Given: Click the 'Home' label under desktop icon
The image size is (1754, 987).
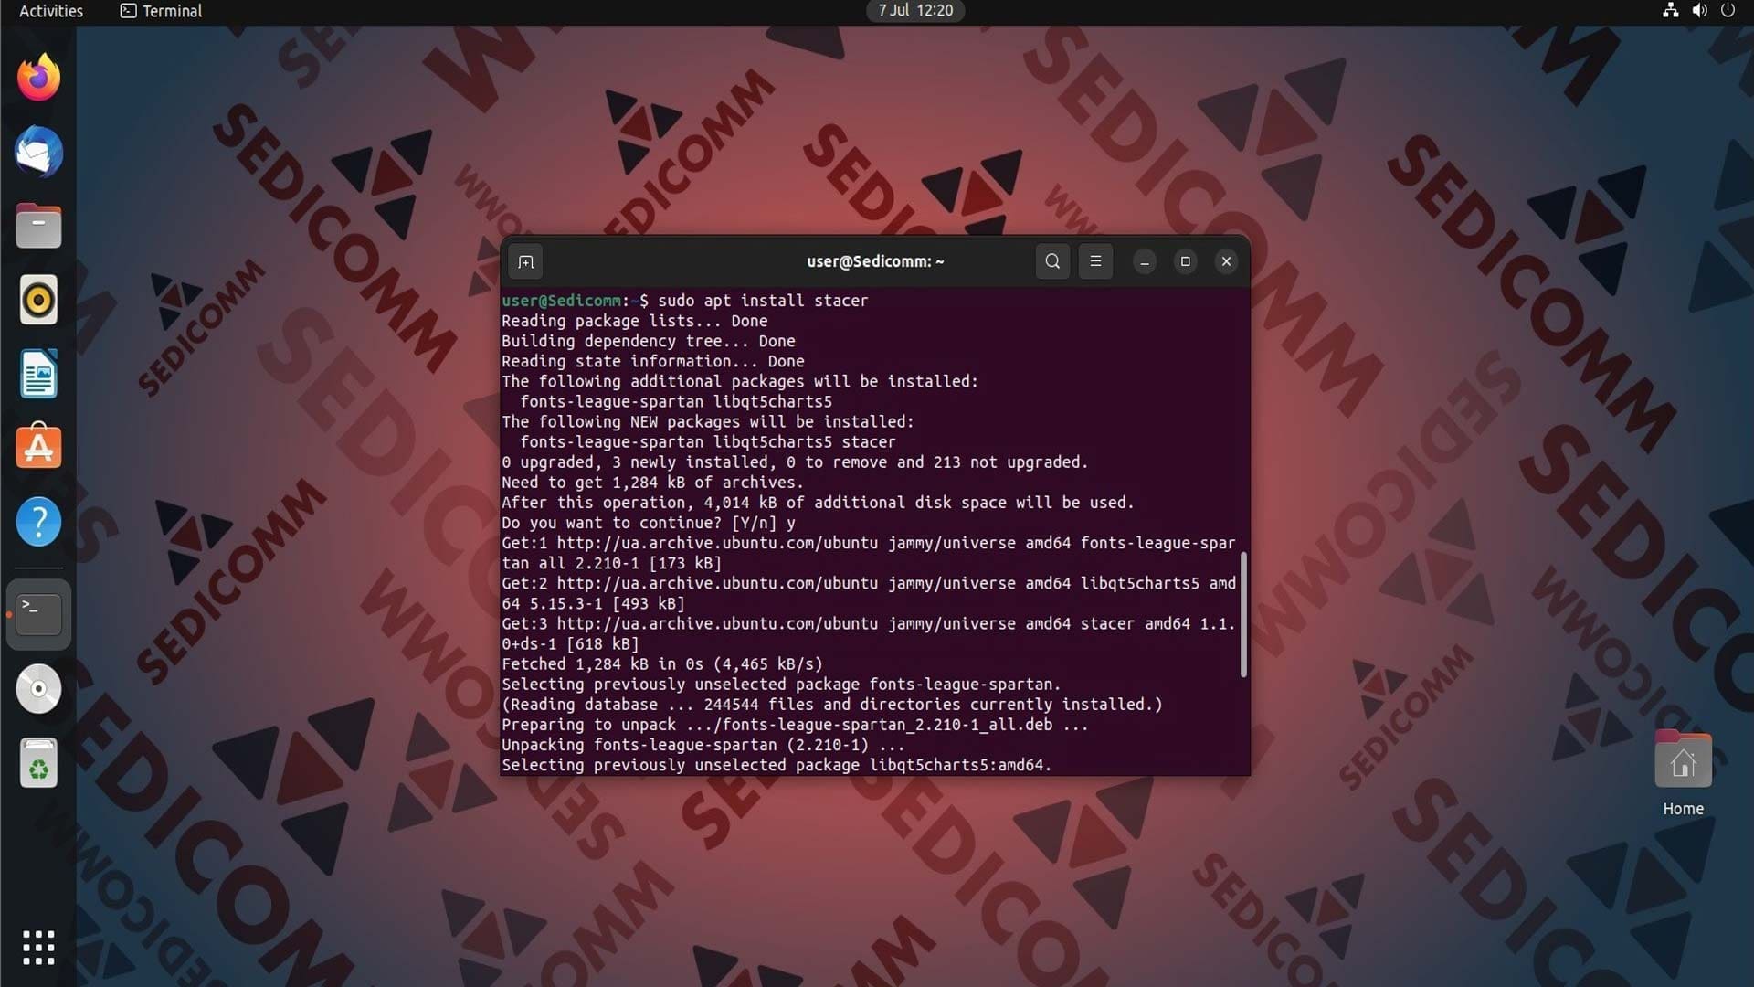Looking at the screenshot, I should [x=1683, y=809].
